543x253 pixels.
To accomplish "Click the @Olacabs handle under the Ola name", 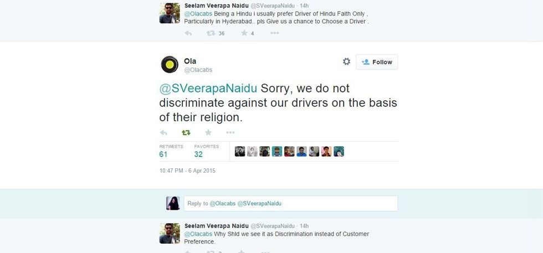I will point(198,70).
